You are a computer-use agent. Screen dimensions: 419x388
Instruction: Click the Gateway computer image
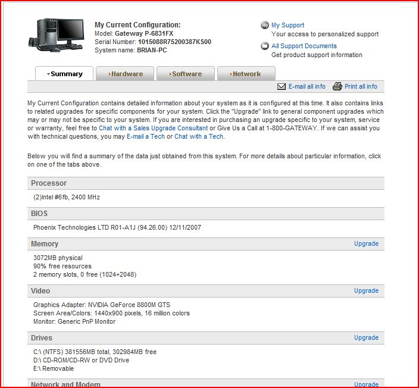(x=57, y=35)
